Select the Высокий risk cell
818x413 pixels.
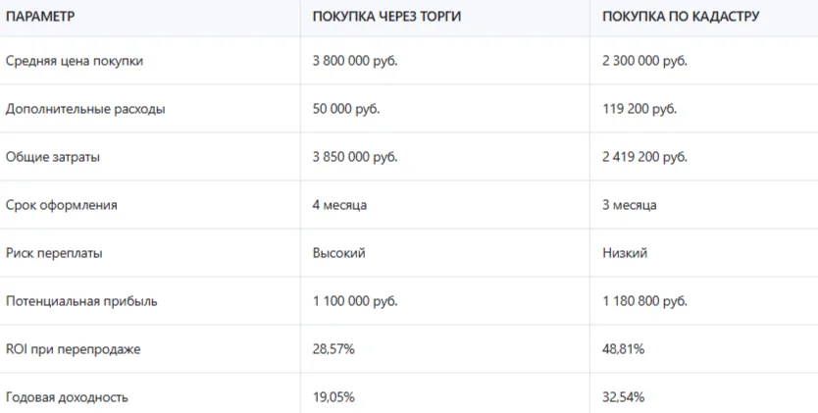point(338,253)
